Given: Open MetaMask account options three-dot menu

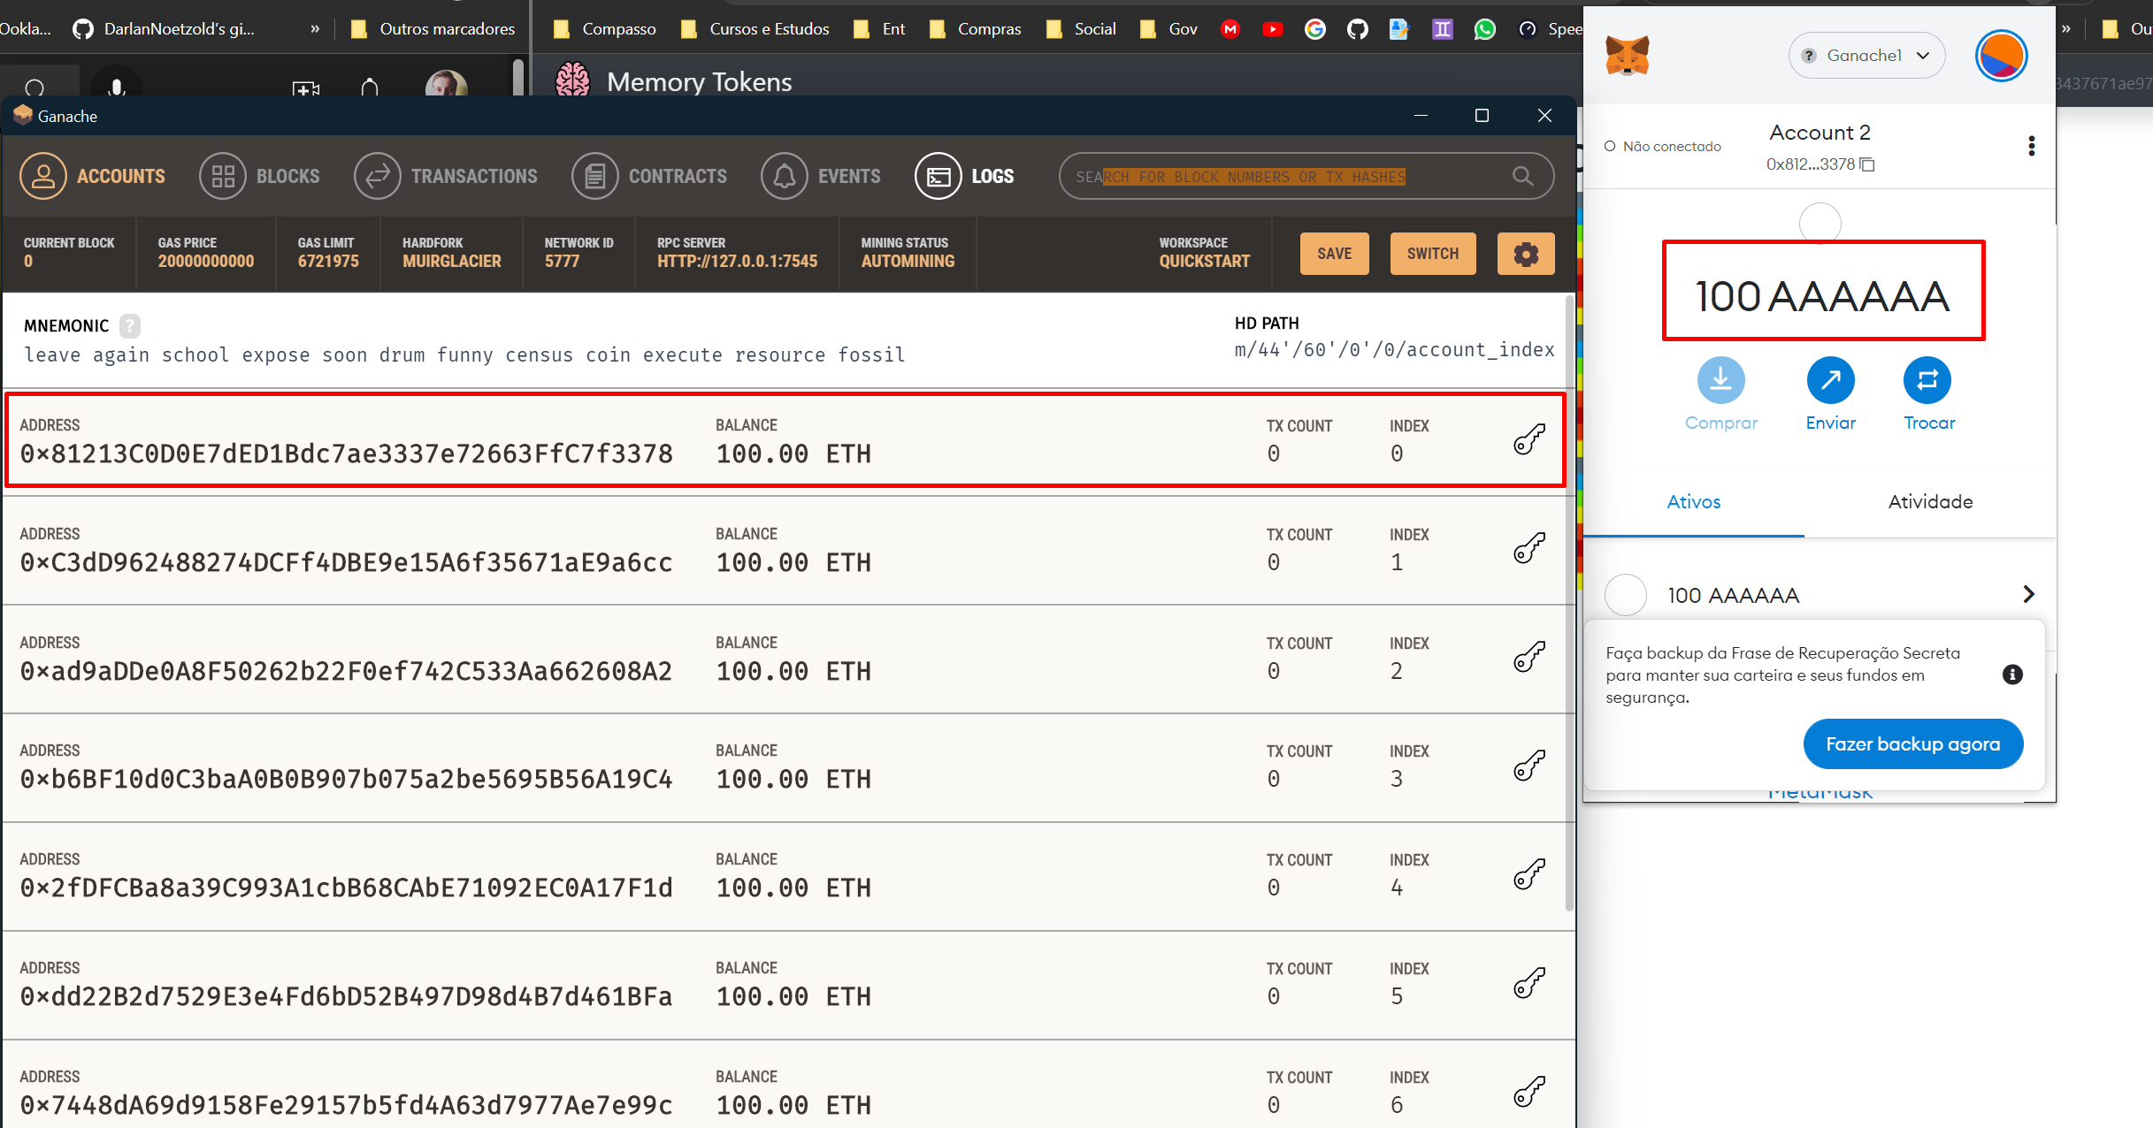Looking at the screenshot, I should coord(2031,146).
